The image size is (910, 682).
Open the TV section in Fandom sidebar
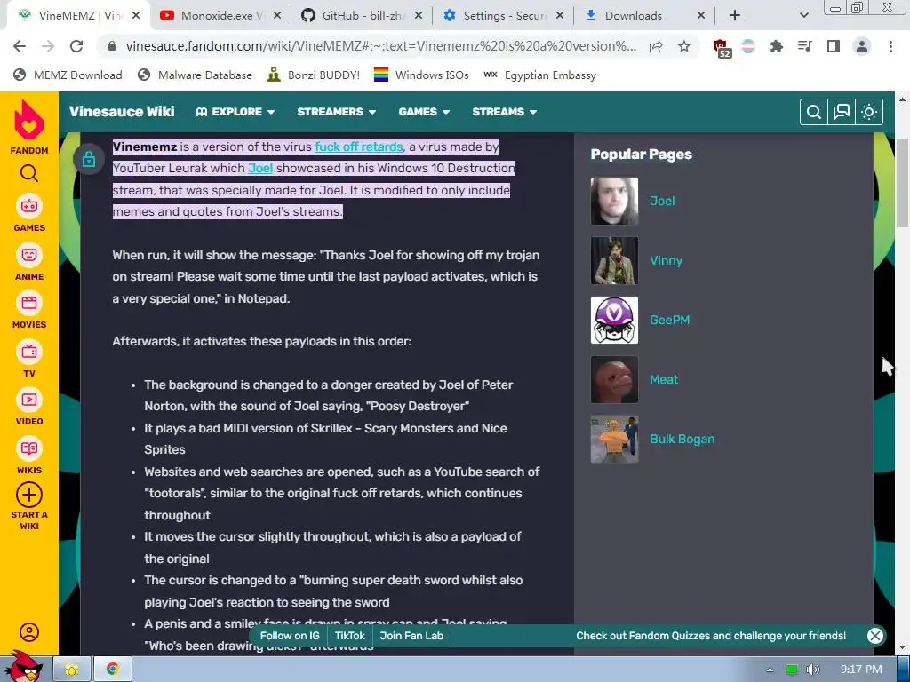[x=29, y=359]
